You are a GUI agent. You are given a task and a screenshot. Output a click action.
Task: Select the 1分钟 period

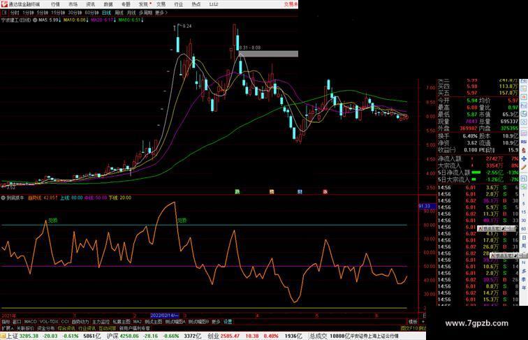28,13
